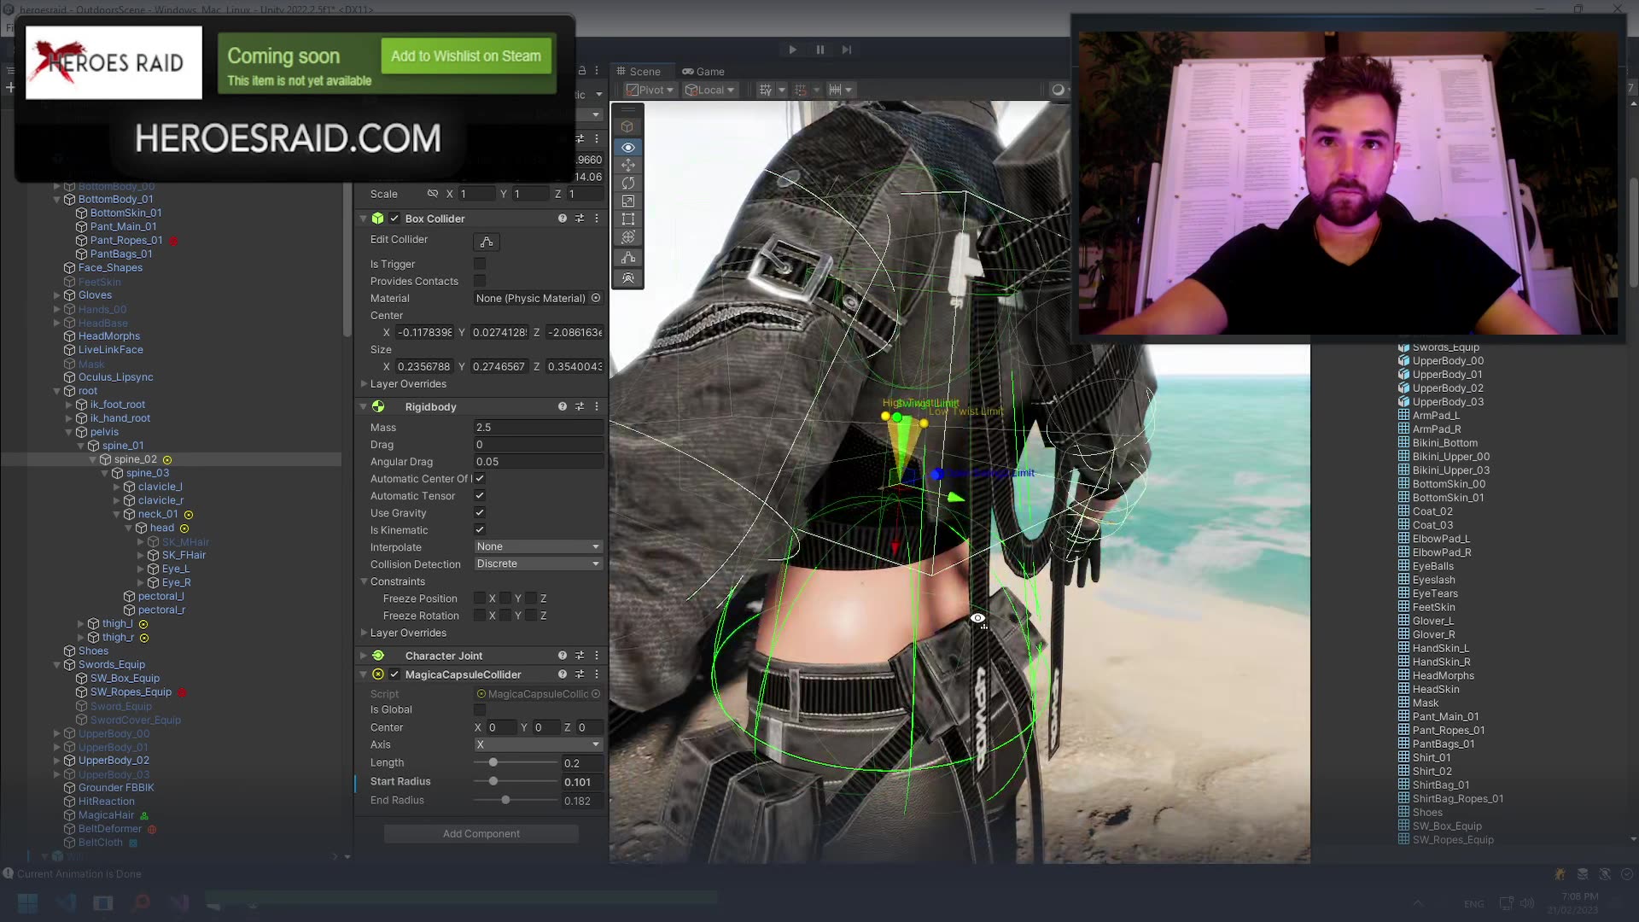Screen dimensions: 1639x922
Task: Open Rigidbody three-dot menu
Action: [597, 406]
